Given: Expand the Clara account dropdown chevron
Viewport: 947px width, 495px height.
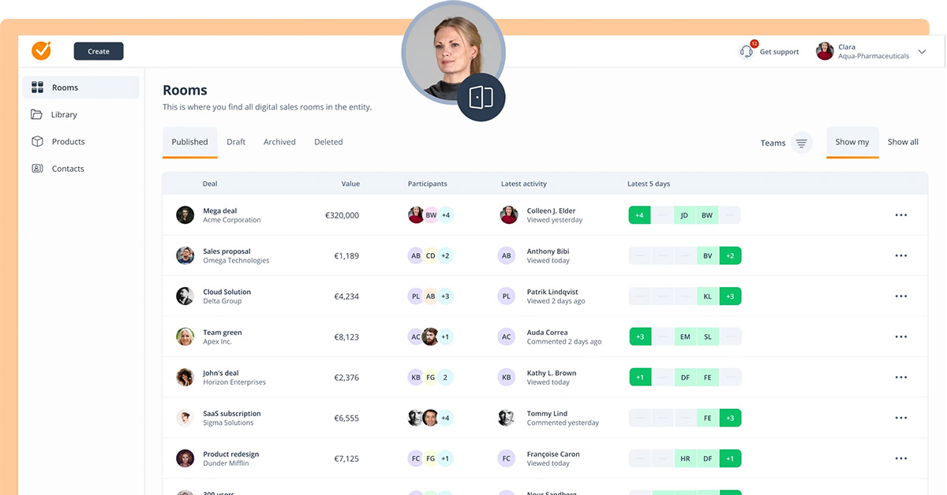Looking at the screenshot, I should (x=922, y=52).
